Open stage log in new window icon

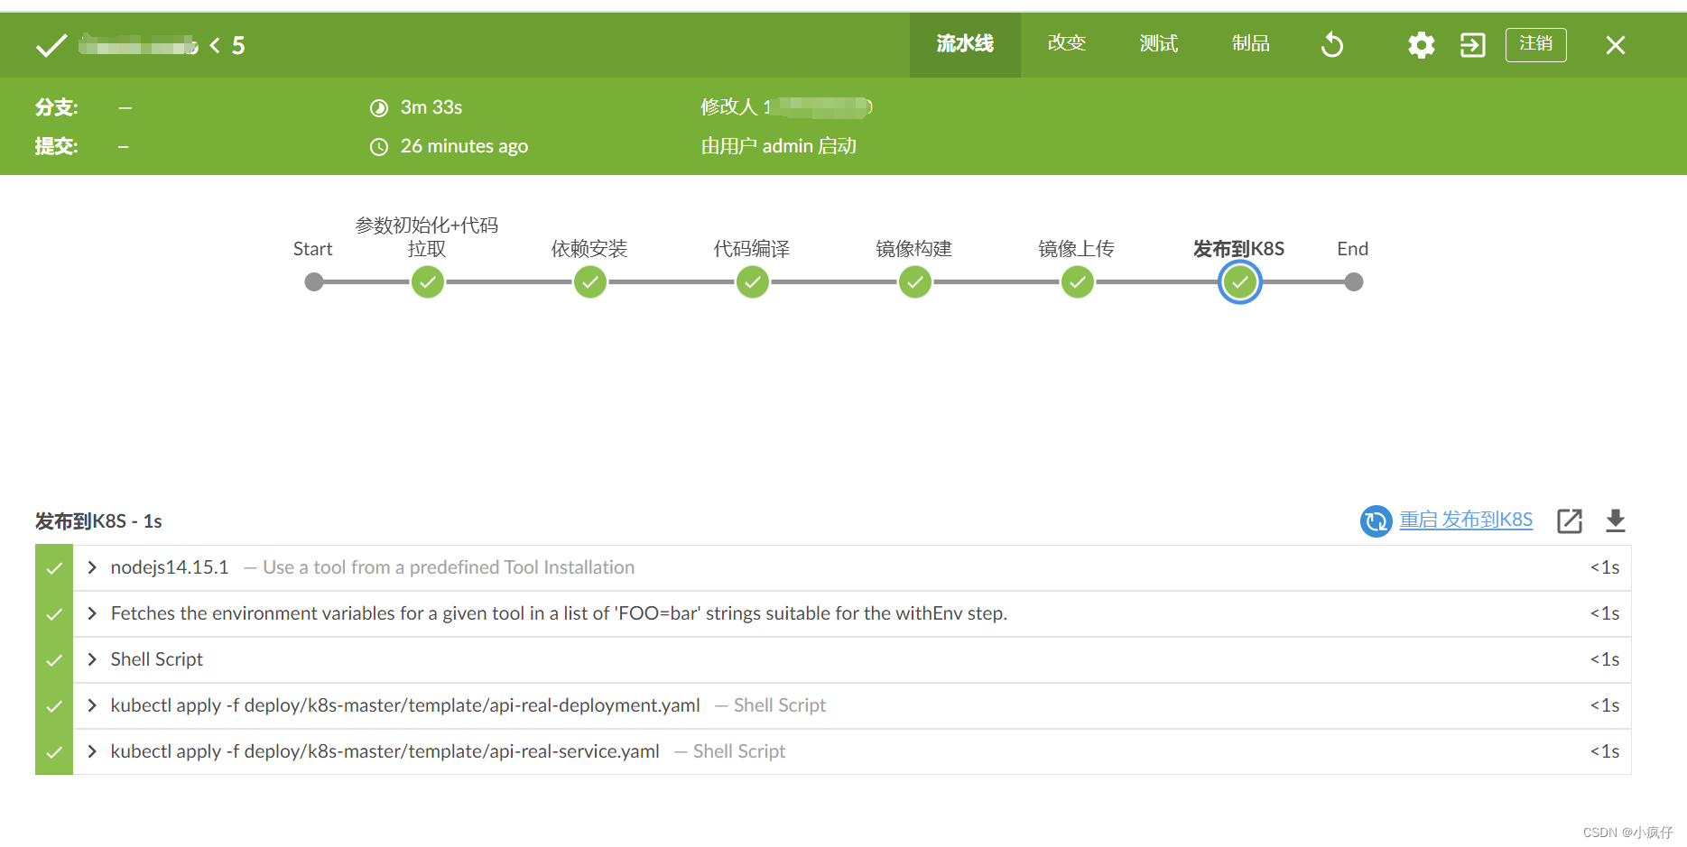pyautogui.click(x=1570, y=520)
